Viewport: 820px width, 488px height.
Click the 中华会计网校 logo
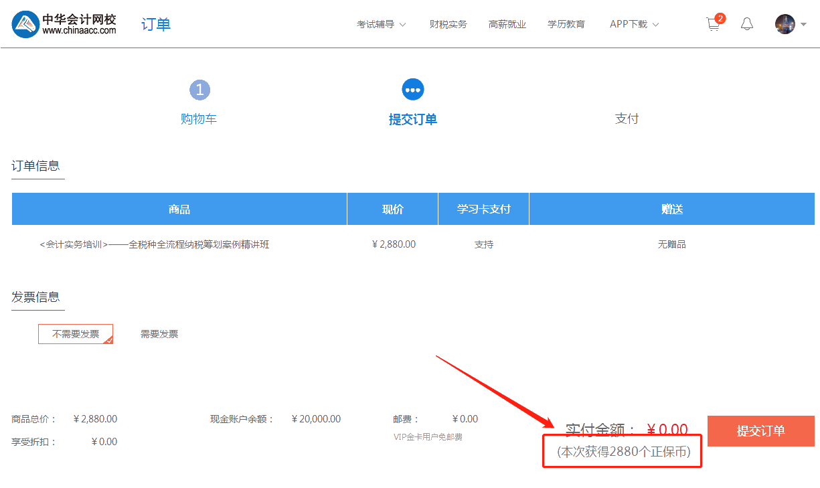(64, 24)
